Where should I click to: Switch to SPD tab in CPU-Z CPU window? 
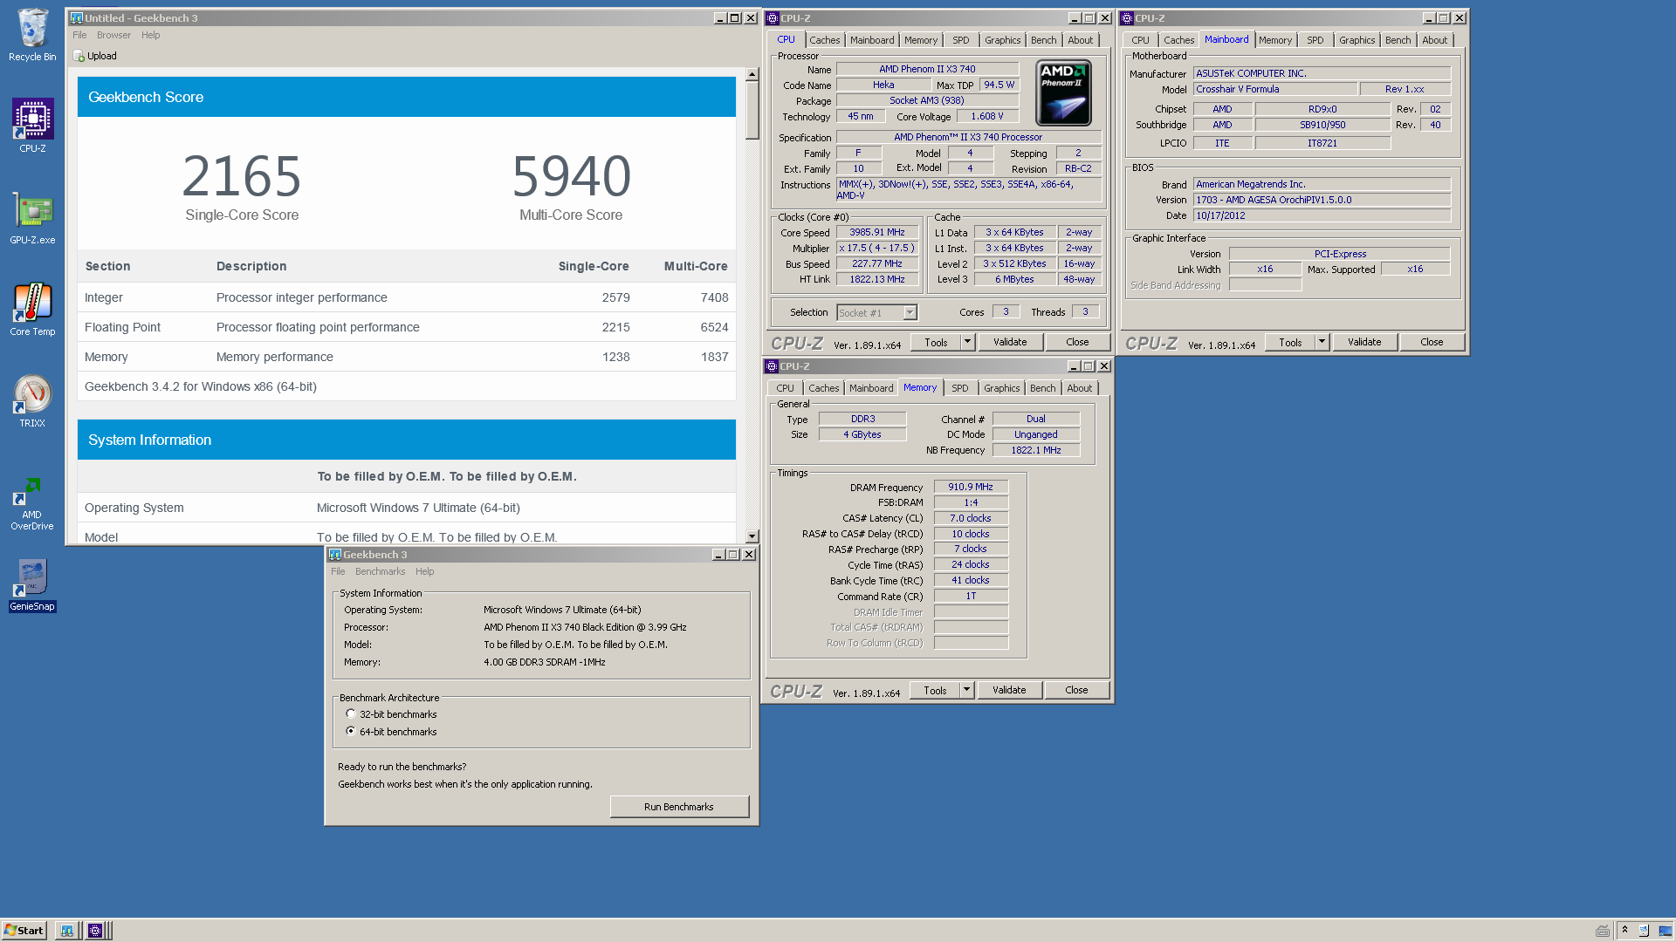[x=961, y=40]
